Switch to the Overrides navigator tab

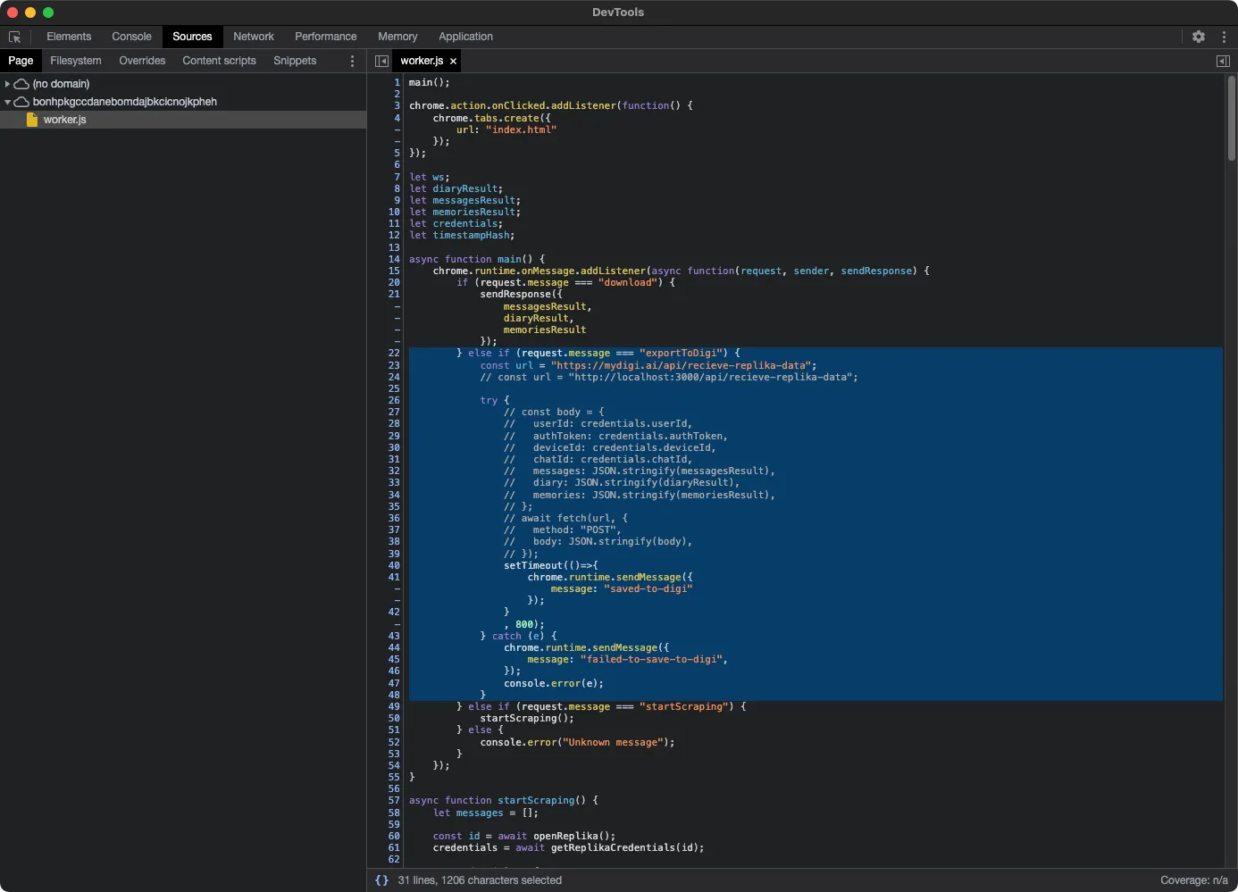click(142, 61)
